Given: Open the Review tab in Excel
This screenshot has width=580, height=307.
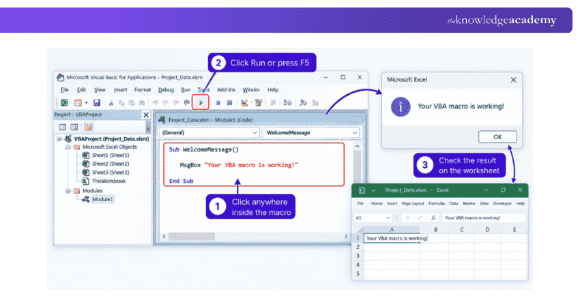Looking at the screenshot, I should 469,203.
